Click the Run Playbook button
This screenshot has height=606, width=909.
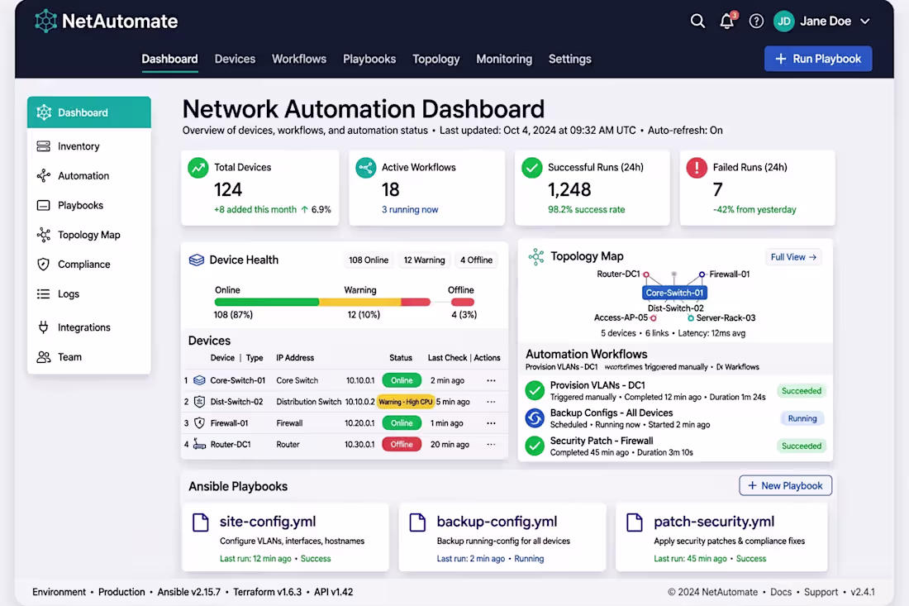coord(818,59)
